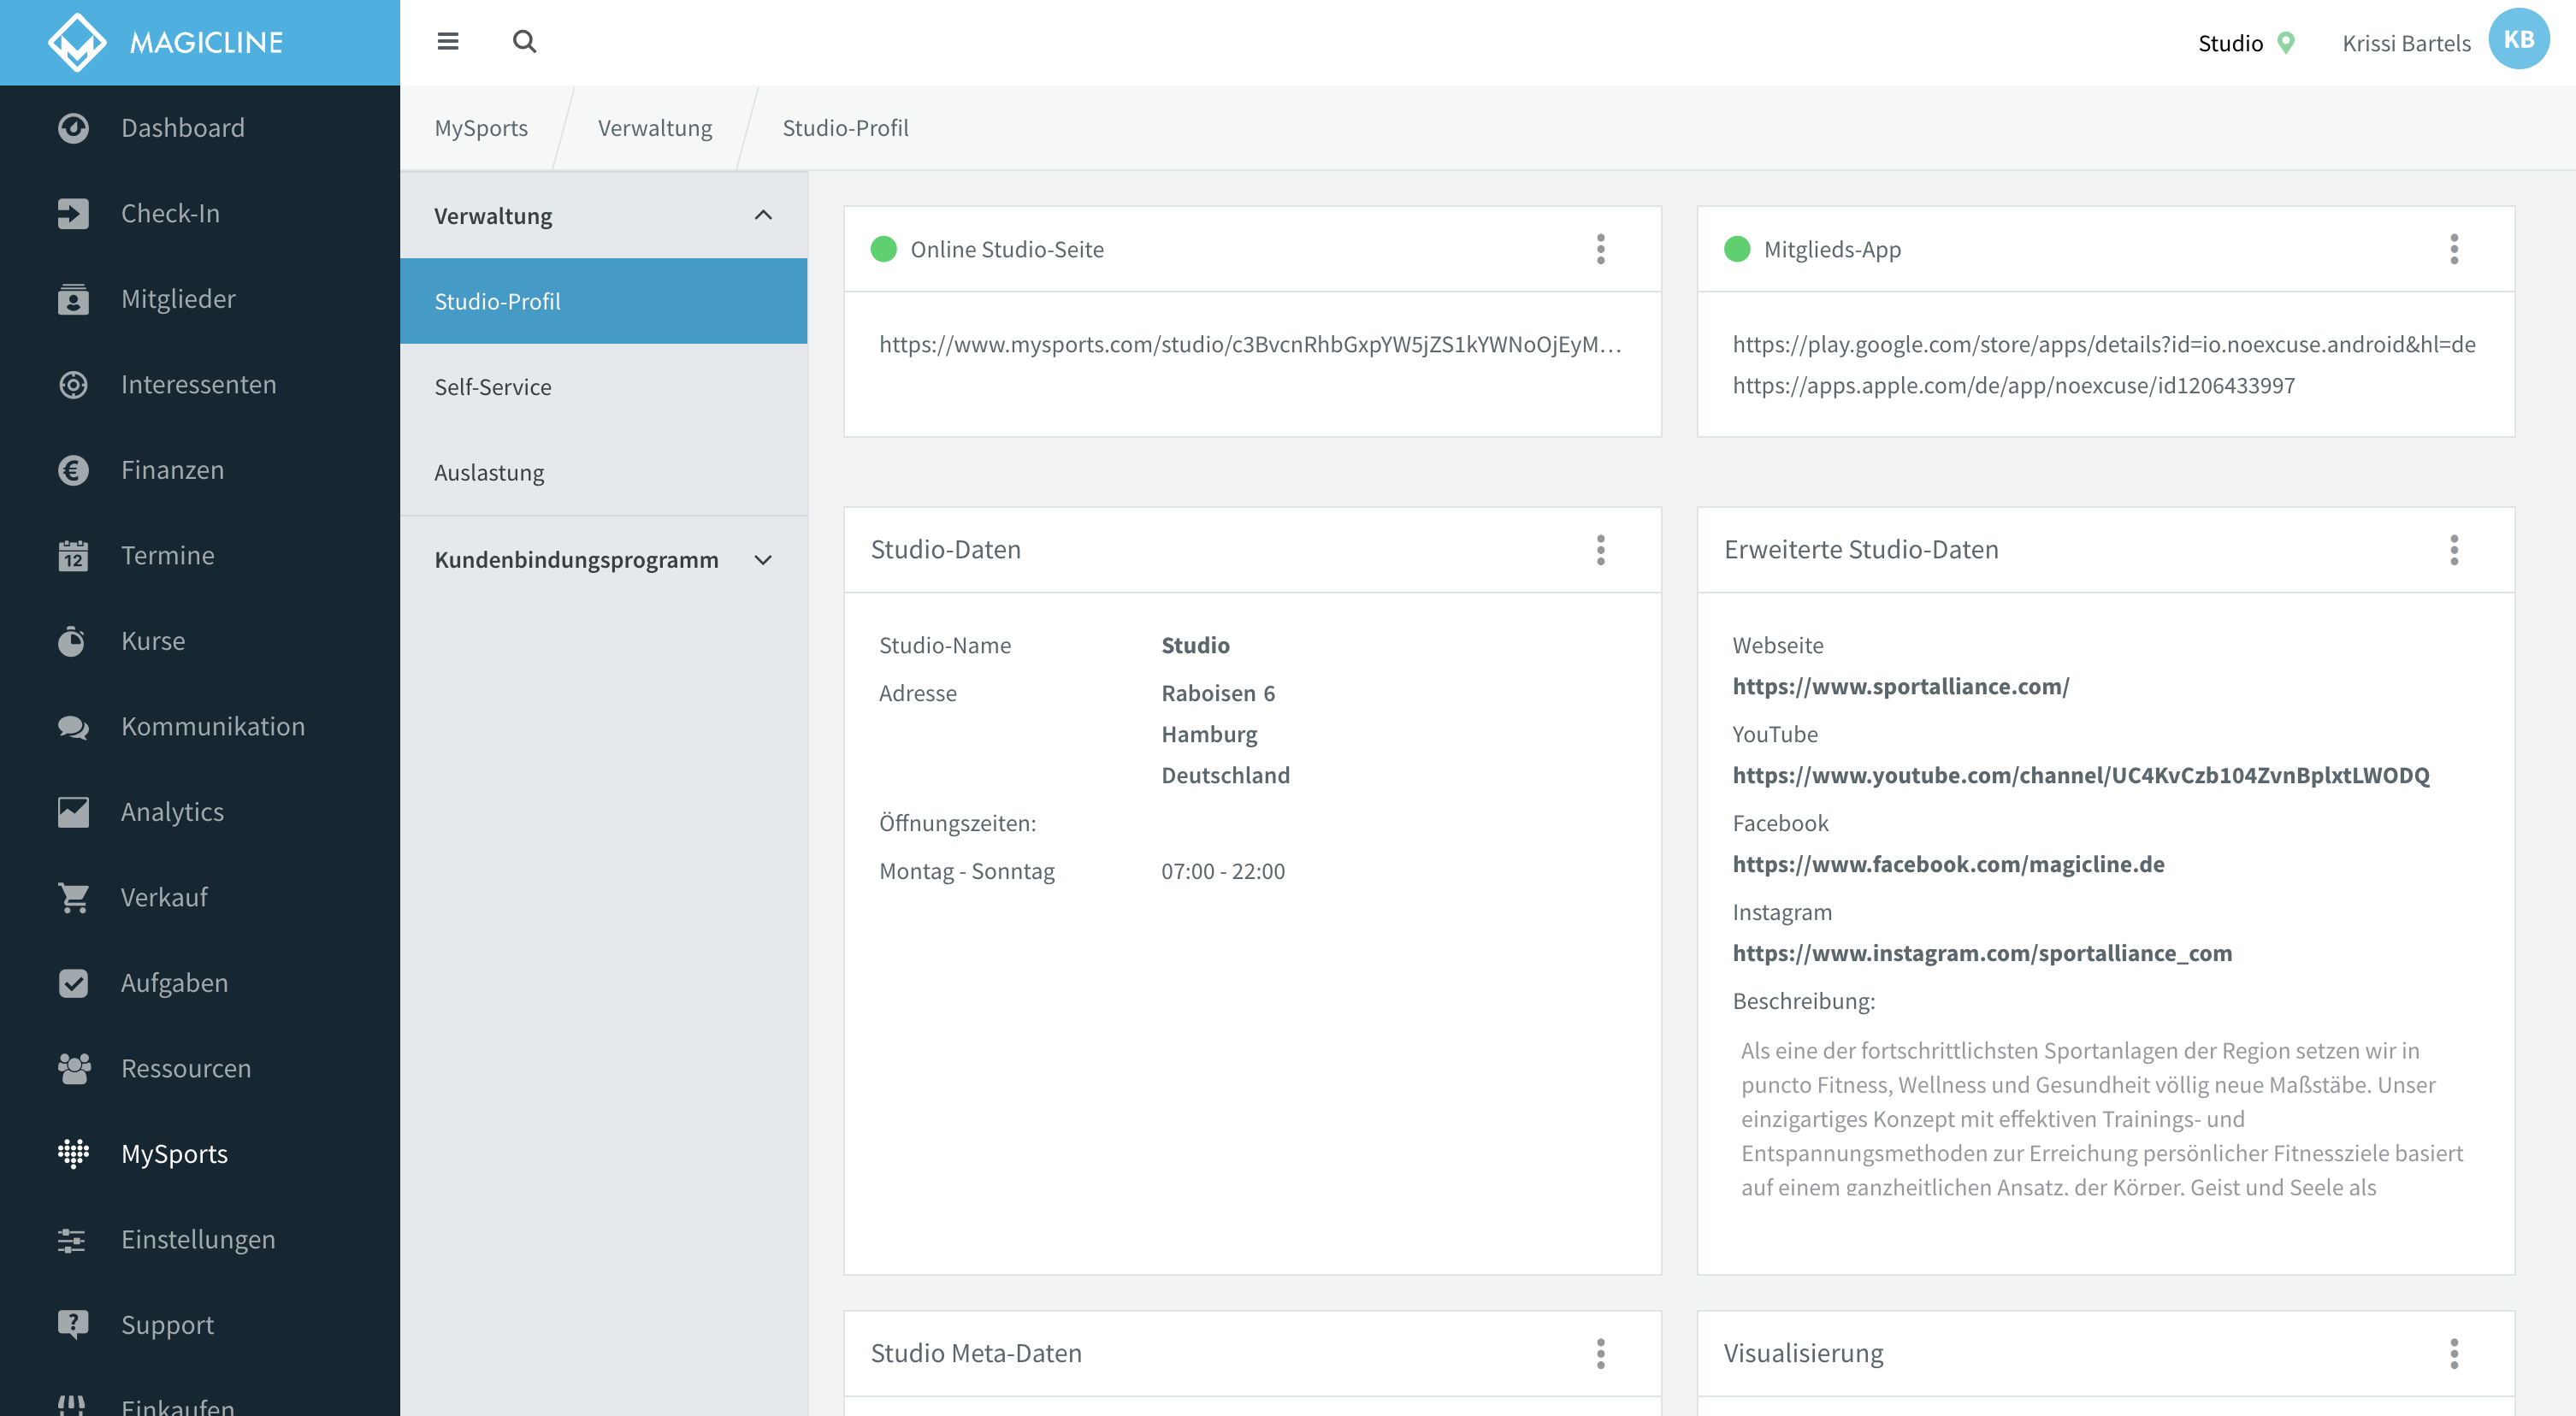
Task: Click MySports breadcrumb
Action: pyautogui.click(x=481, y=128)
